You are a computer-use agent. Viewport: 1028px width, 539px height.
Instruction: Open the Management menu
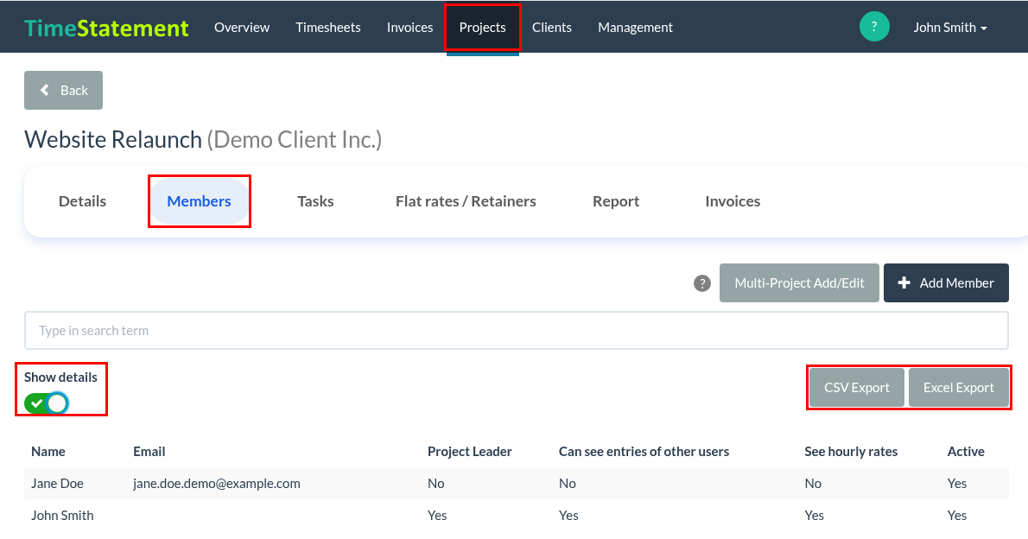635,28
